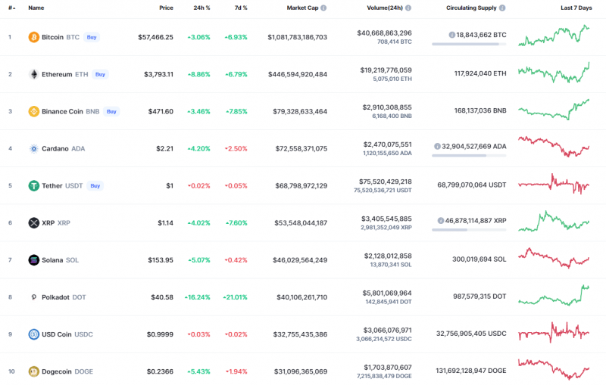Click the Ethereum logo icon
Screen dimensions: 606x385
pyautogui.click(x=33, y=74)
